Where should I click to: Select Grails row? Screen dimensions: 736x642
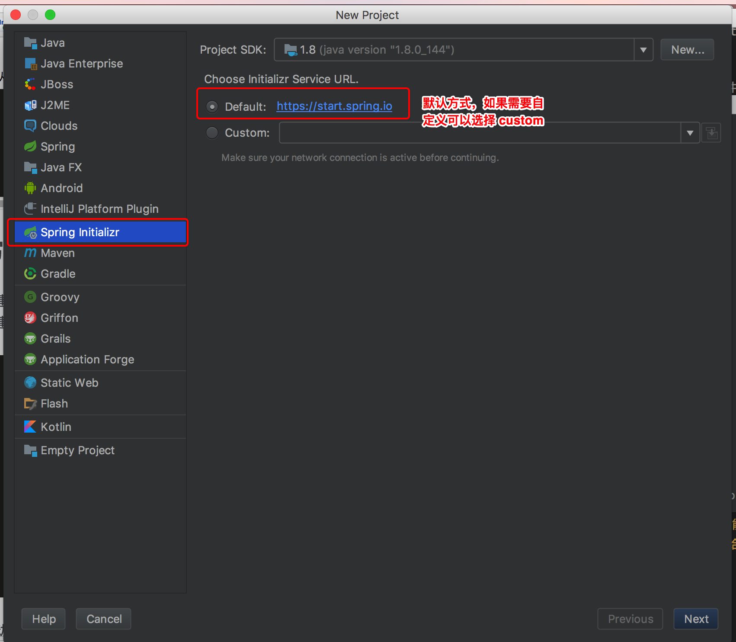(100, 339)
